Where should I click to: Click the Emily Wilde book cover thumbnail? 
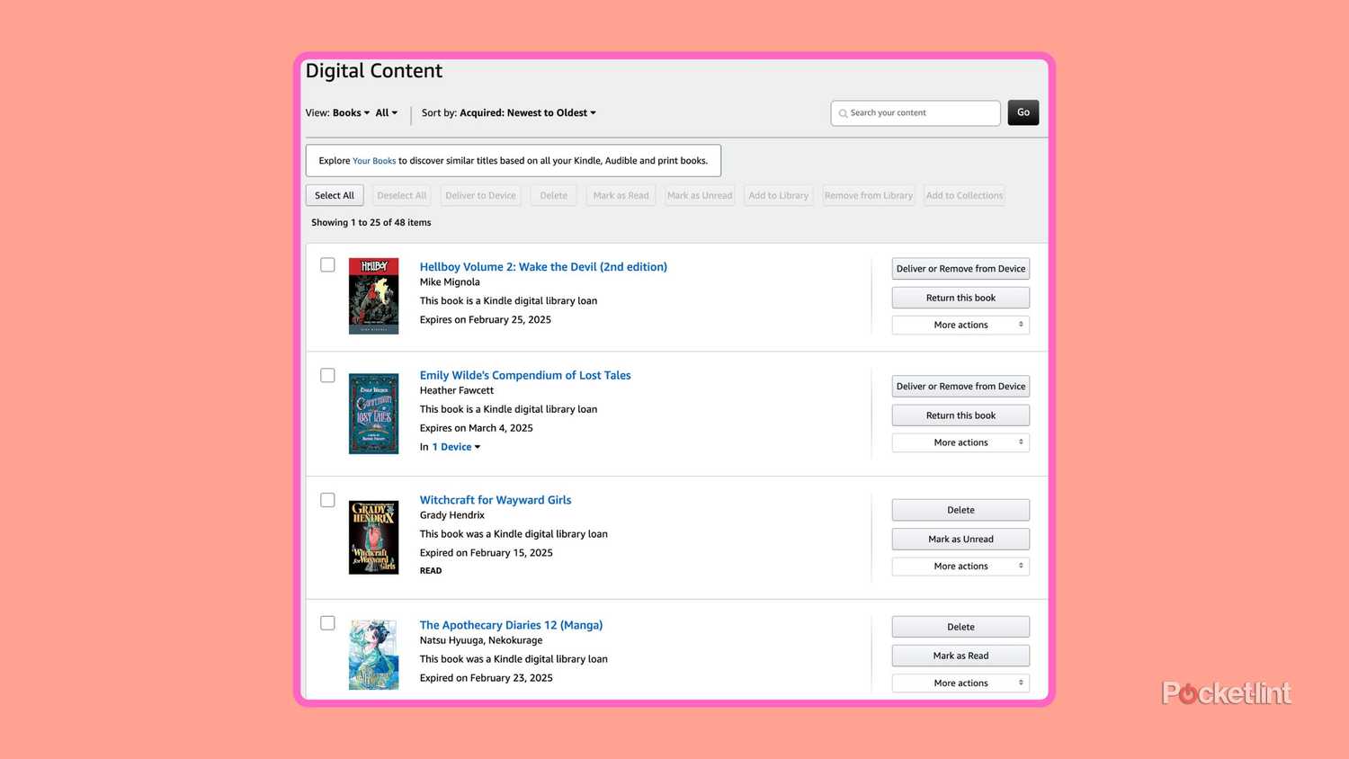point(373,414)
